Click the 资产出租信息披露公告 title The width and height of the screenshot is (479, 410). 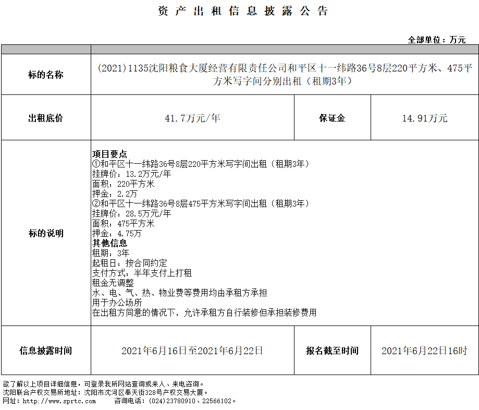coord(243,11)
